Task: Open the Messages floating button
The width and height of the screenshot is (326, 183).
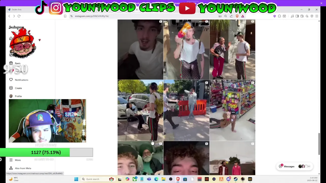Action: [294, 166]
